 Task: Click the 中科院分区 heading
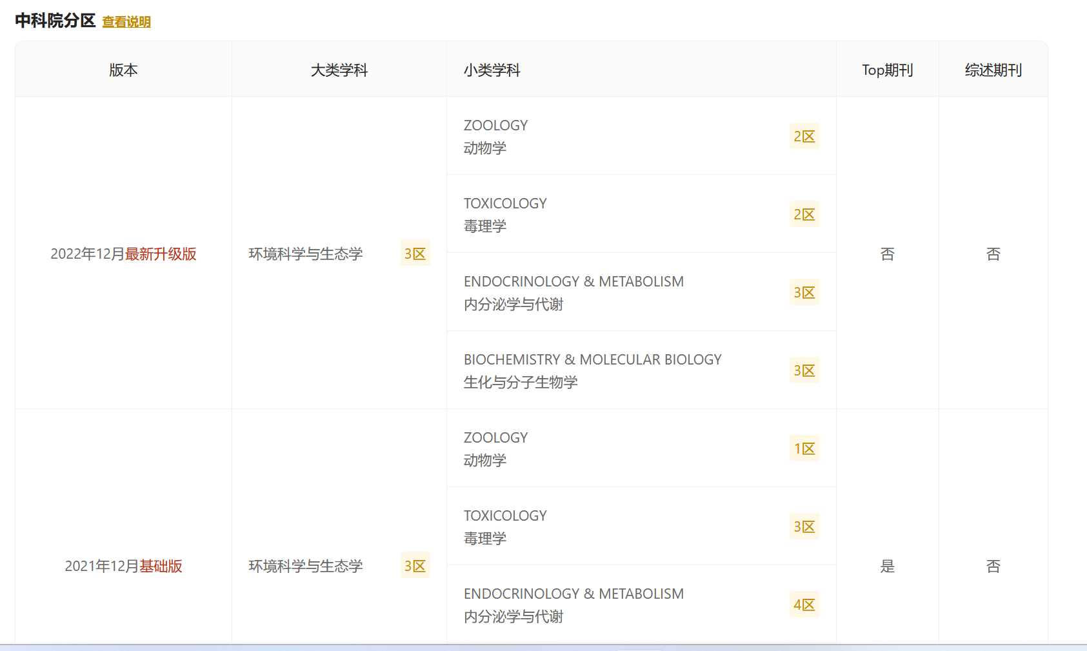pos(55,21)
